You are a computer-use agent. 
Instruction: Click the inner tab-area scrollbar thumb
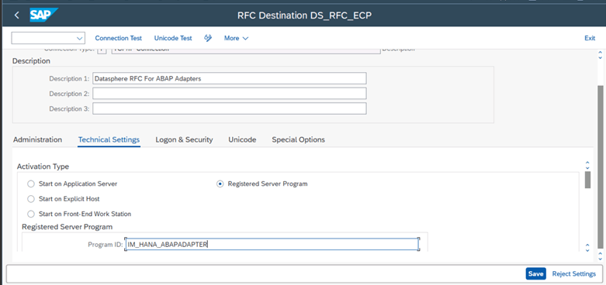(588, 180)
